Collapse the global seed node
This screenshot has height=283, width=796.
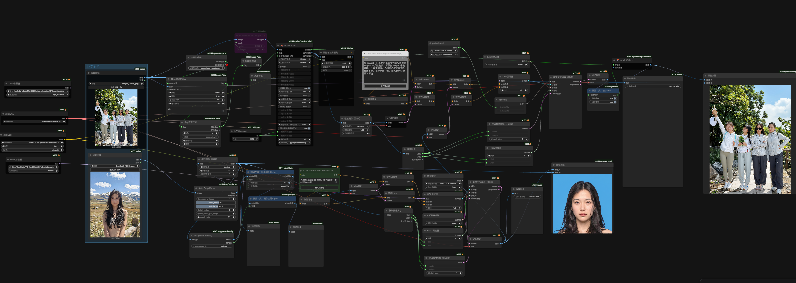pos(430,43)
